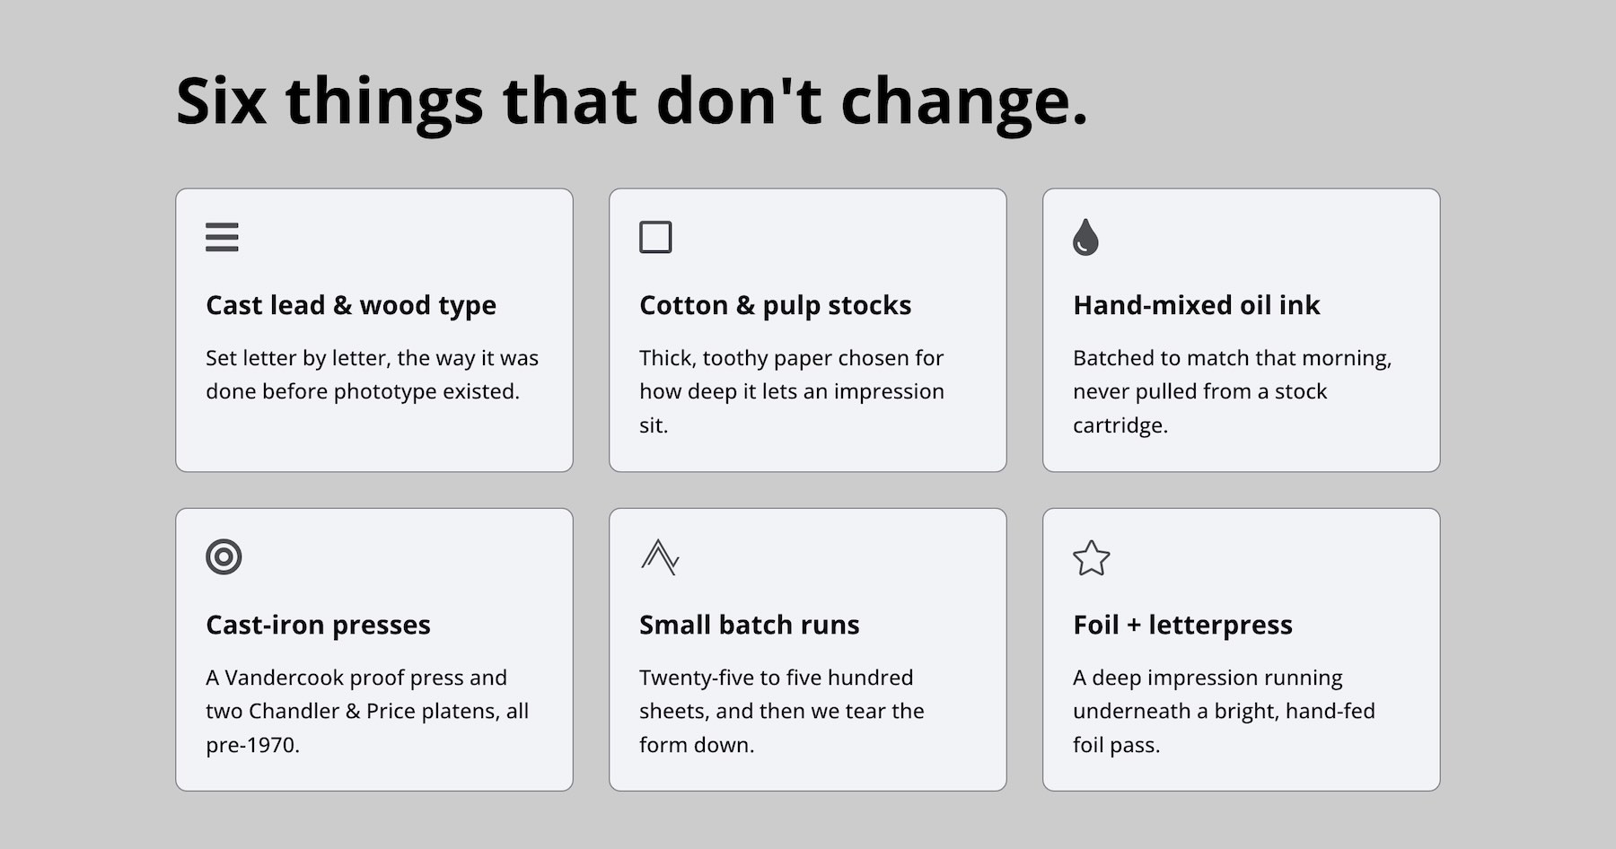Click the concentric circles target icon

point(224,557)
